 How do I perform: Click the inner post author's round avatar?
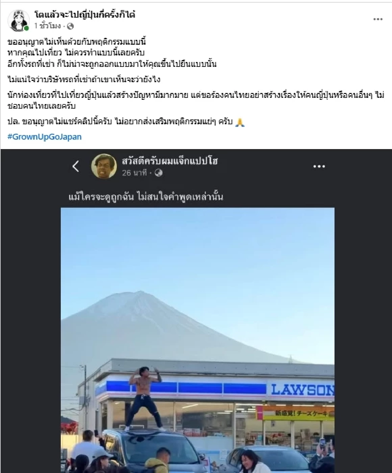[104, 166]
